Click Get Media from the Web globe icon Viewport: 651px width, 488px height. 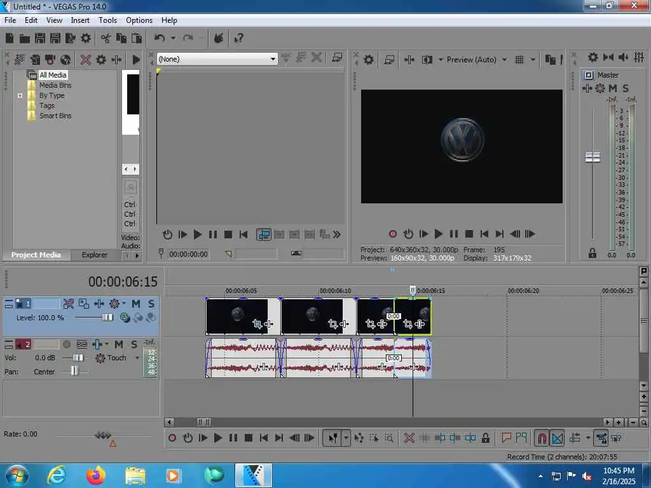click(65, 59)
